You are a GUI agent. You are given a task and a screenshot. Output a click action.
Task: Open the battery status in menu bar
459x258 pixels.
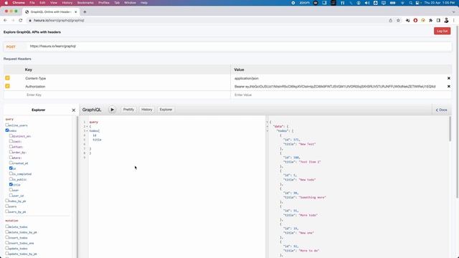(x=392, y=3)
